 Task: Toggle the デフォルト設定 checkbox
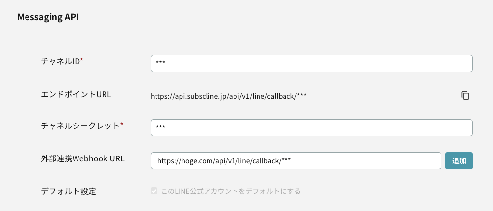point(154,191)
